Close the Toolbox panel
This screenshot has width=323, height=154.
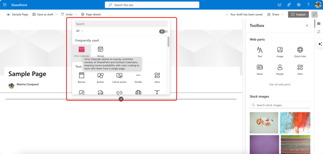307,26
